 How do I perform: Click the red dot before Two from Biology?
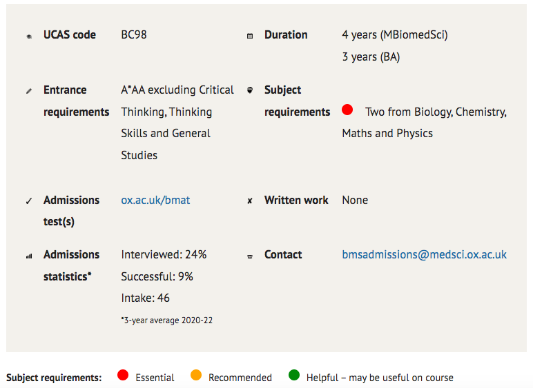pos(347,110)
